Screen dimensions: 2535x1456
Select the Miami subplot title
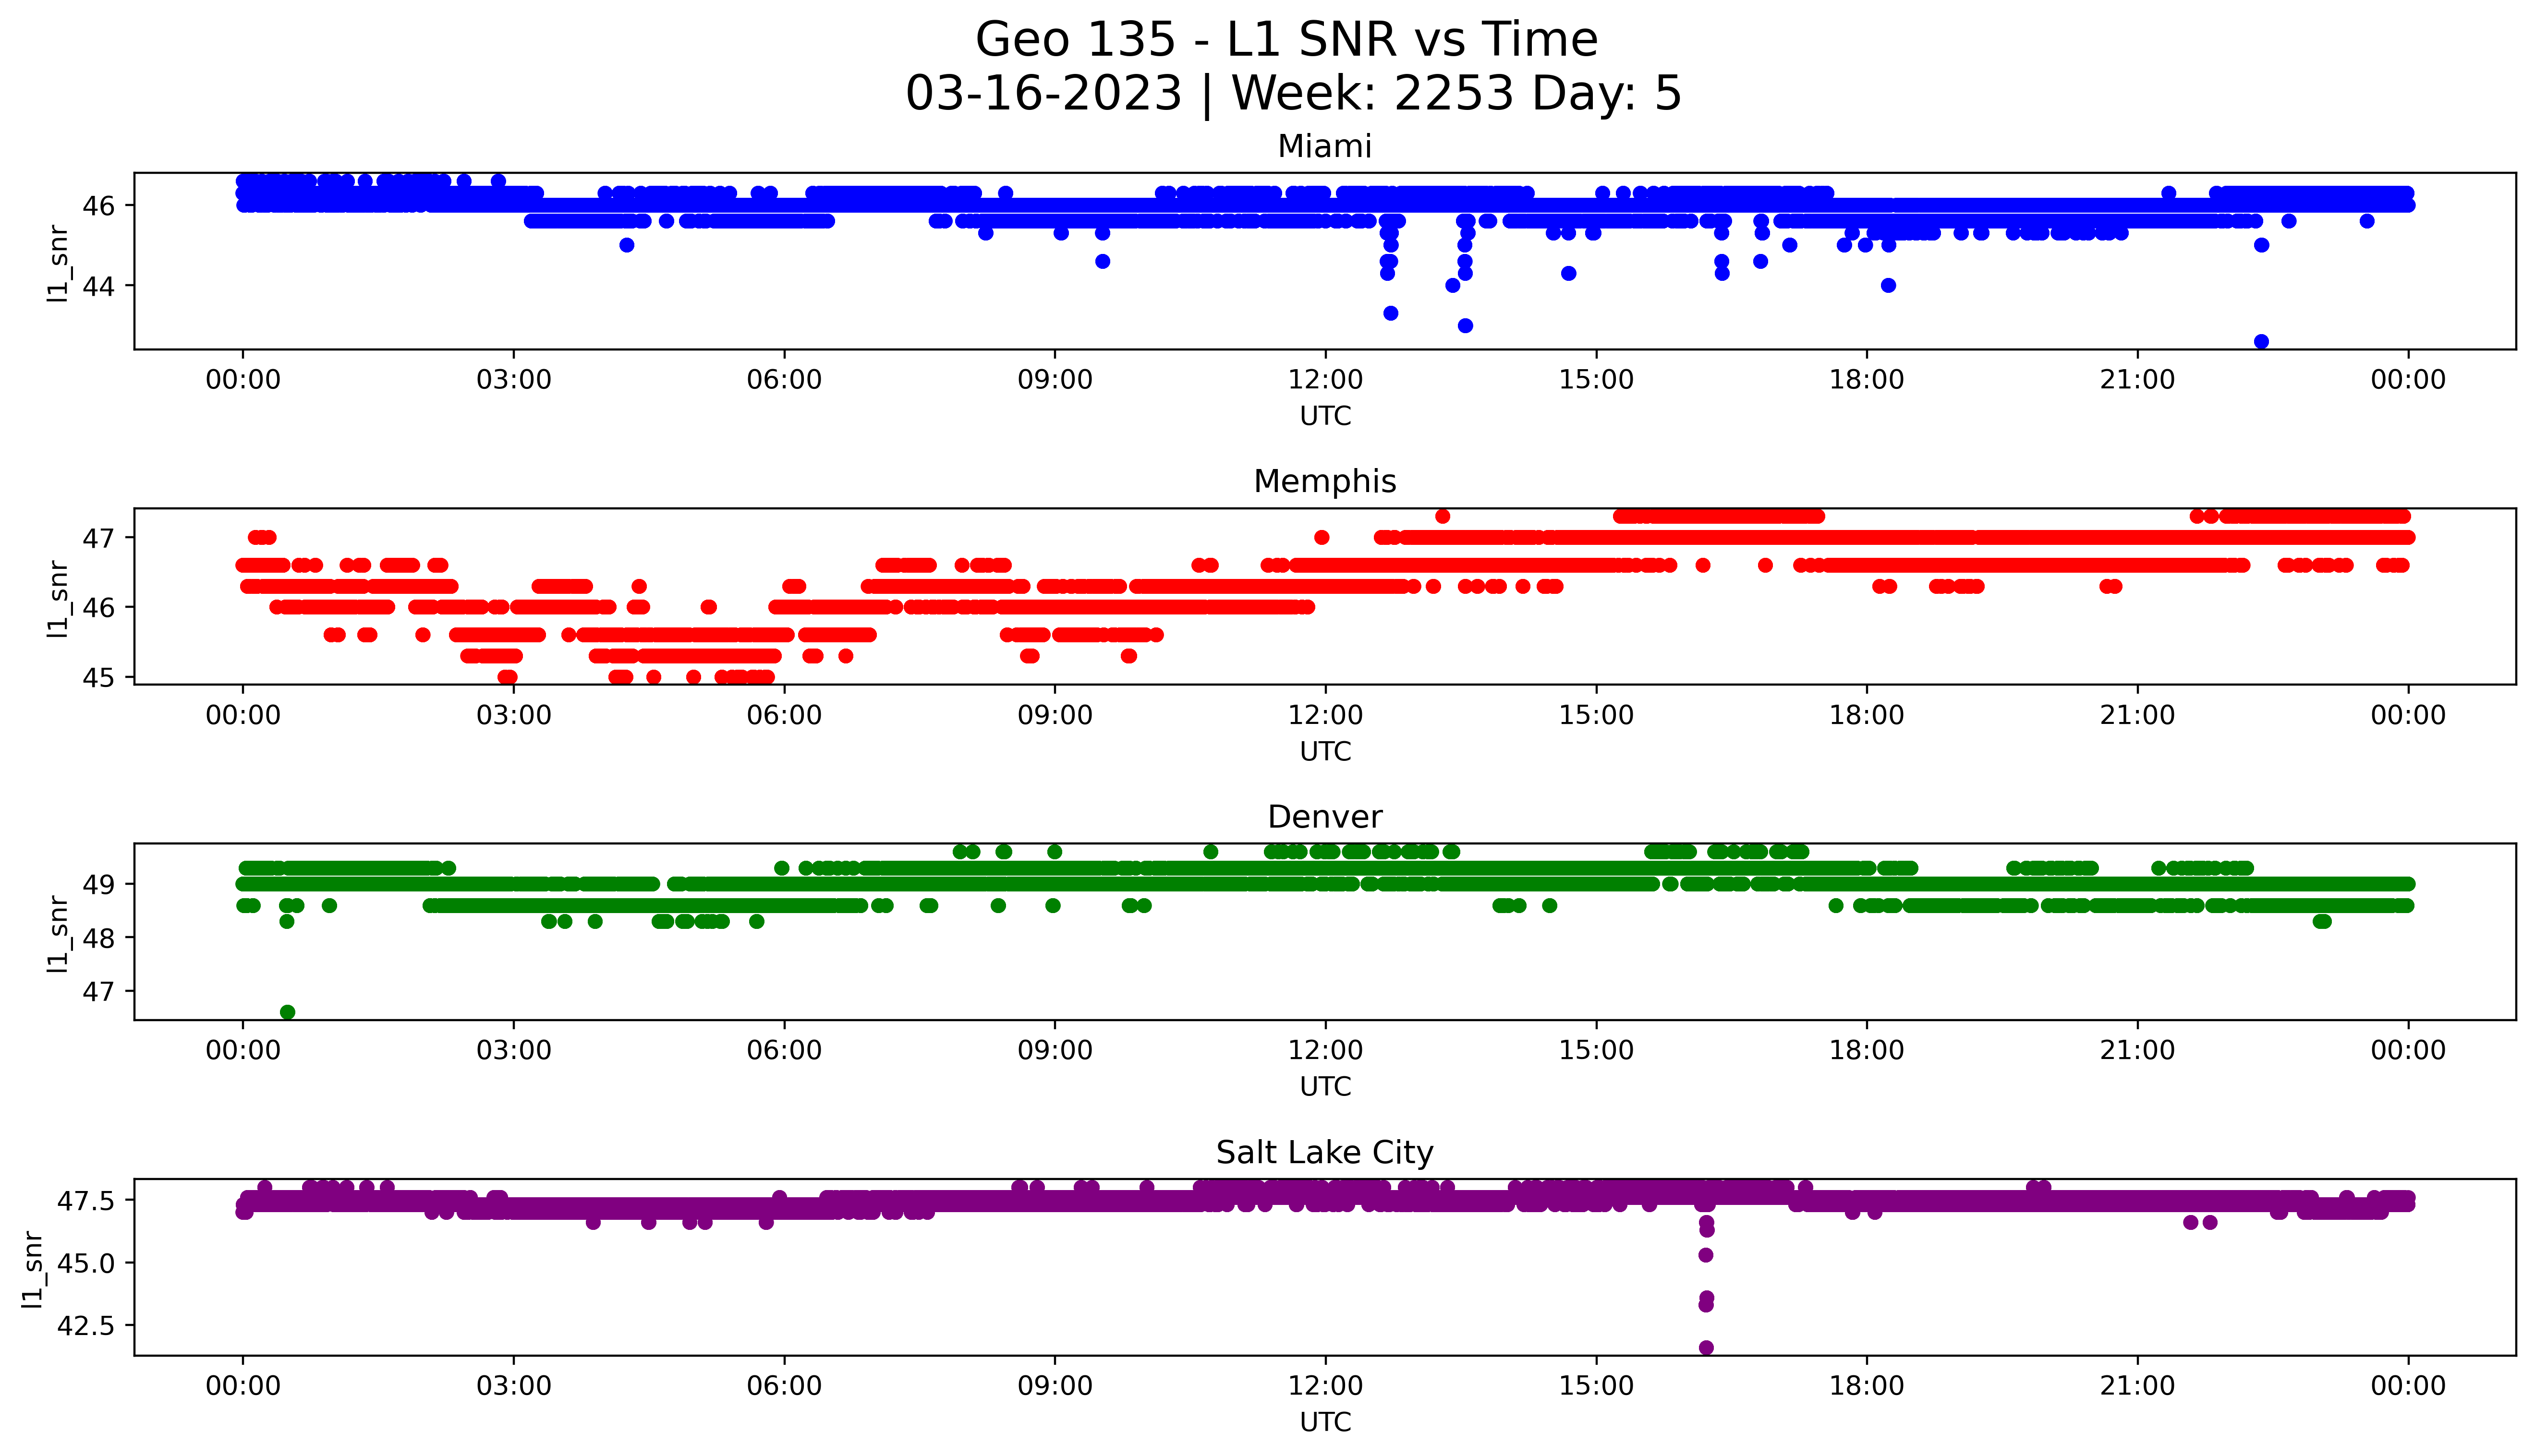(1324, 147)
